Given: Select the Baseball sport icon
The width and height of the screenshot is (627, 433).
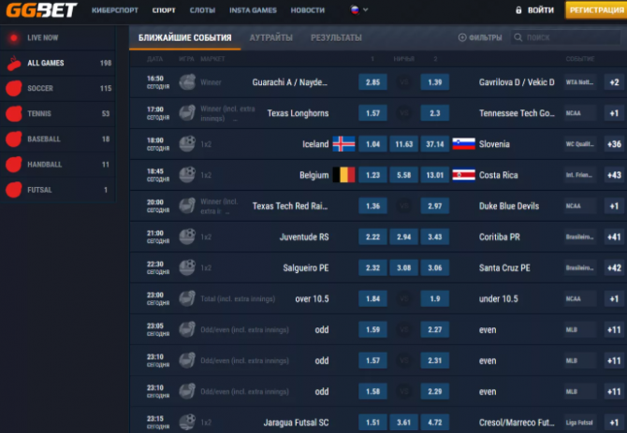Looking at the screenshot, I should pos(14,139).
